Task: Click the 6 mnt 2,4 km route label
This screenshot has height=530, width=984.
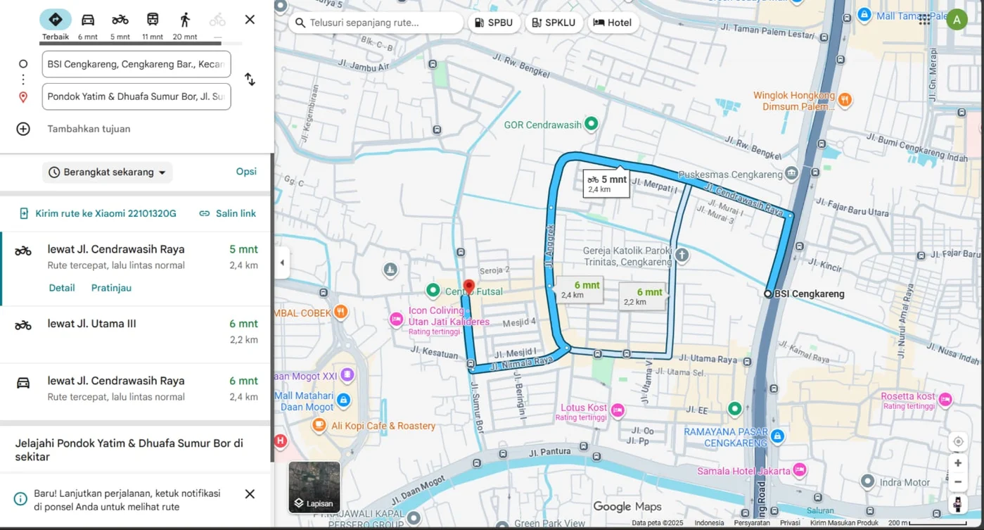Action: (580, 289)
